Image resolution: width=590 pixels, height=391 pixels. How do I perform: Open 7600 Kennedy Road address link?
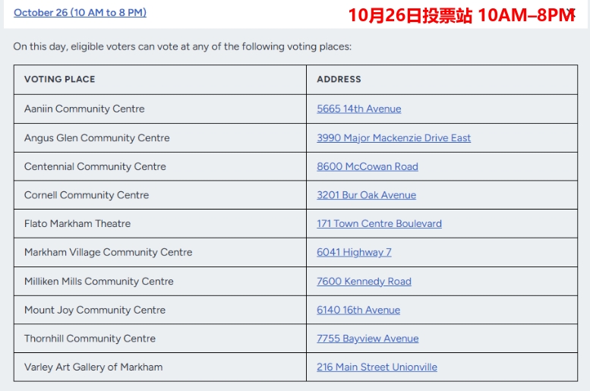pos(364,281)
